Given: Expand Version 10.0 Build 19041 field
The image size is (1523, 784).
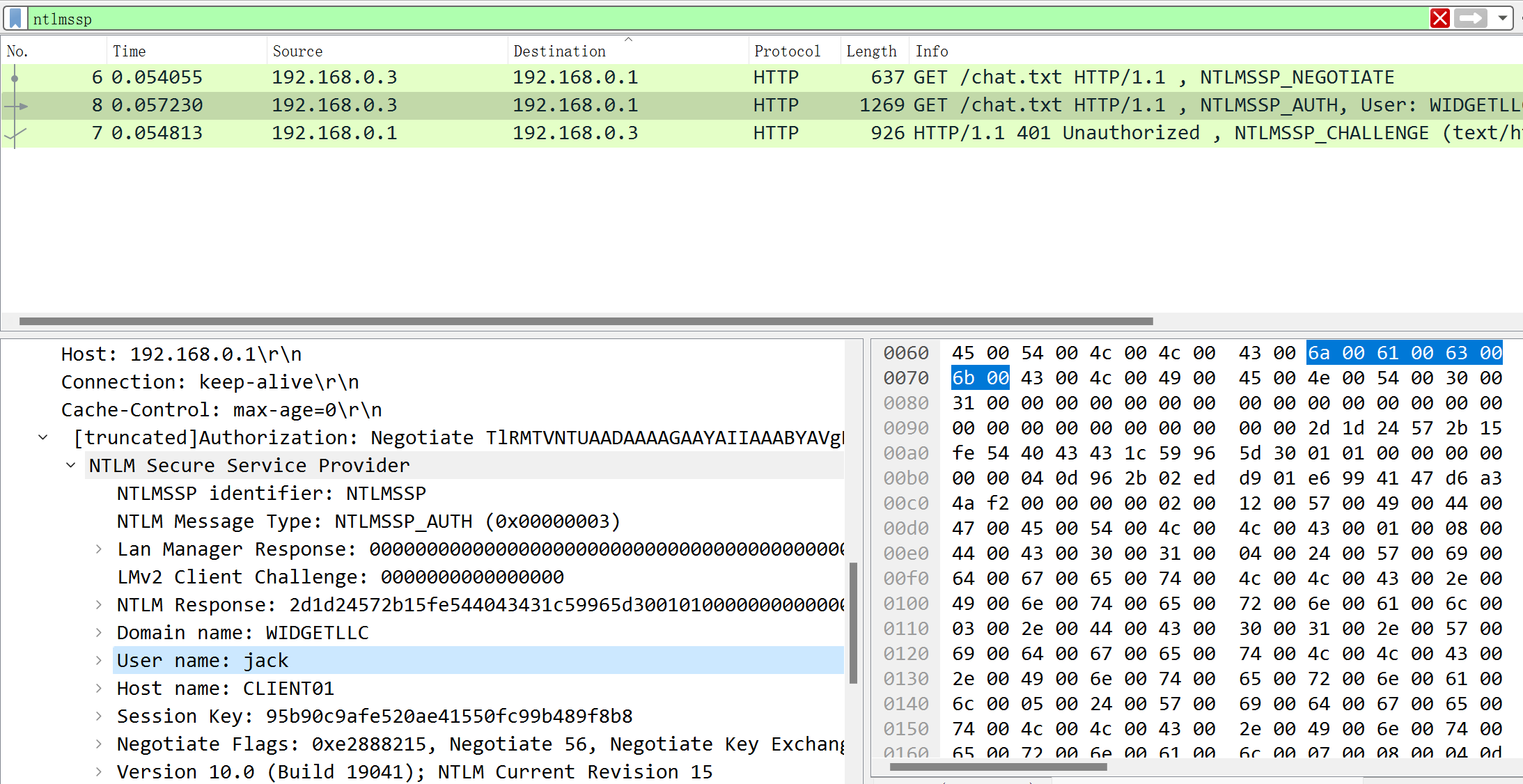Looking at the screenshot, I should point(99,771).
